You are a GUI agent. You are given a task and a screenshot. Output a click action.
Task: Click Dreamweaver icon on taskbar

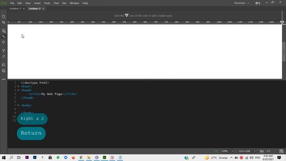click(x=104, y=157)
